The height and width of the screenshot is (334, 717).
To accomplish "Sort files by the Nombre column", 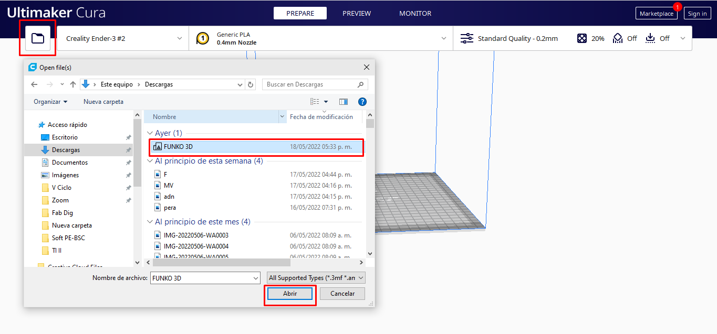I will 211,117.
